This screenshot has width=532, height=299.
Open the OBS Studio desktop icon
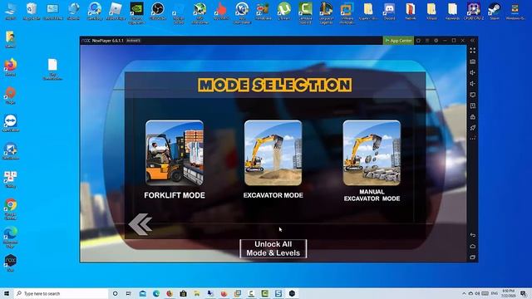pos(157,12)
